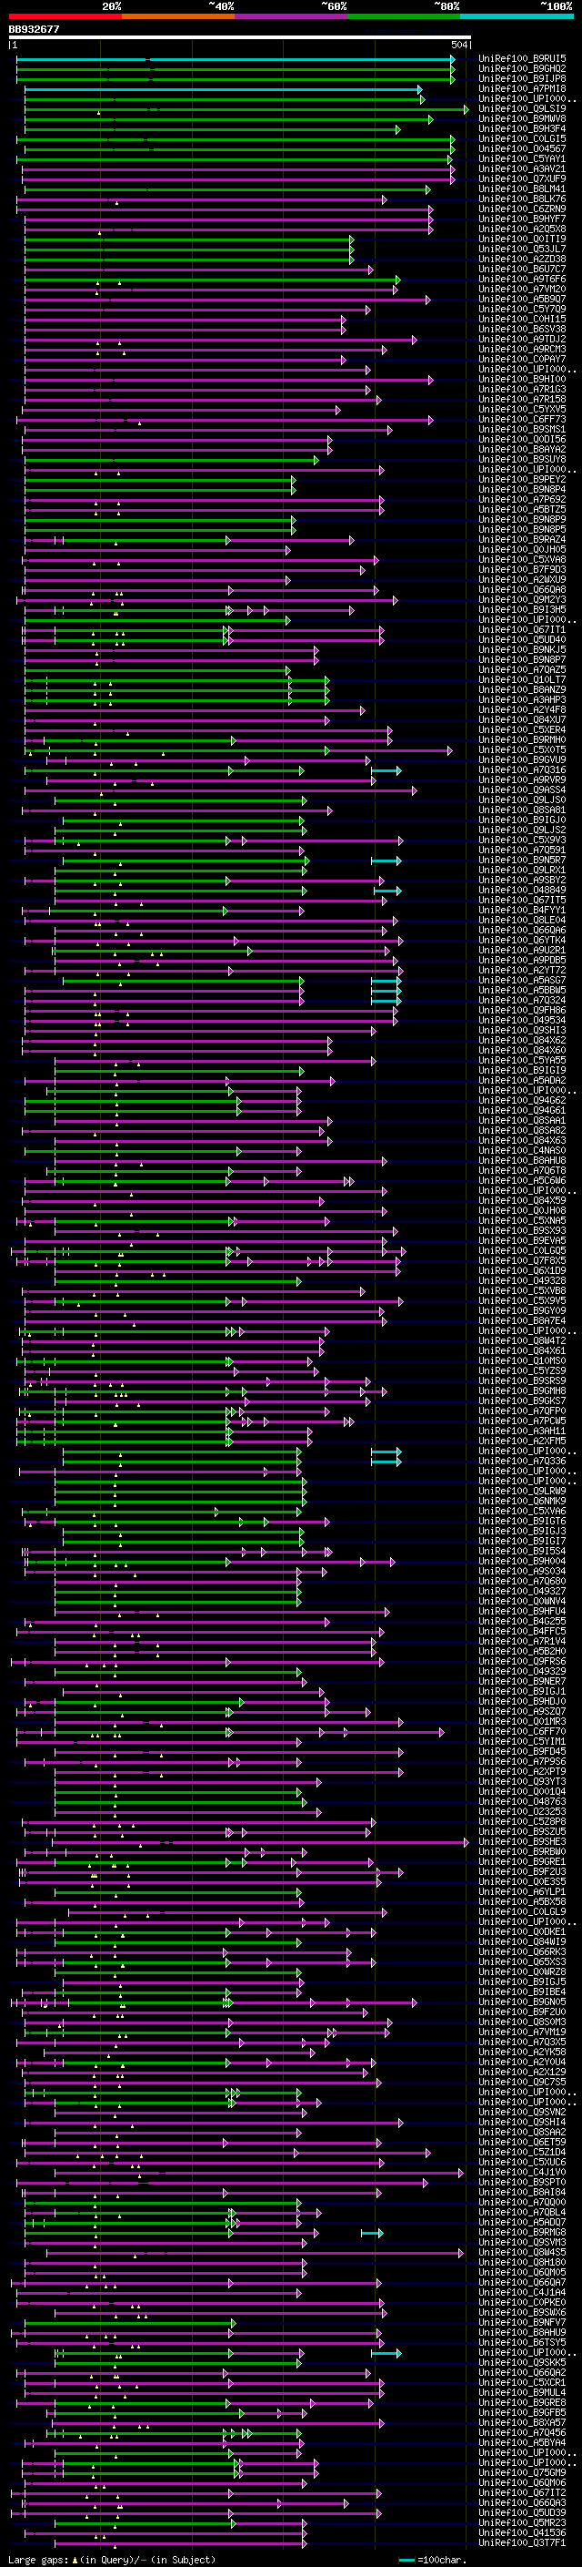Select hit label UniRef100_A3AV21

point(522,168)
